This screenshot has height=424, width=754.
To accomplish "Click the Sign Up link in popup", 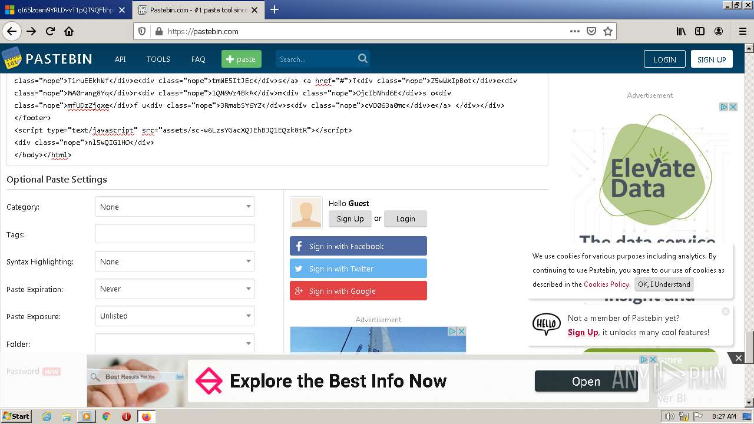I will 583,332.
